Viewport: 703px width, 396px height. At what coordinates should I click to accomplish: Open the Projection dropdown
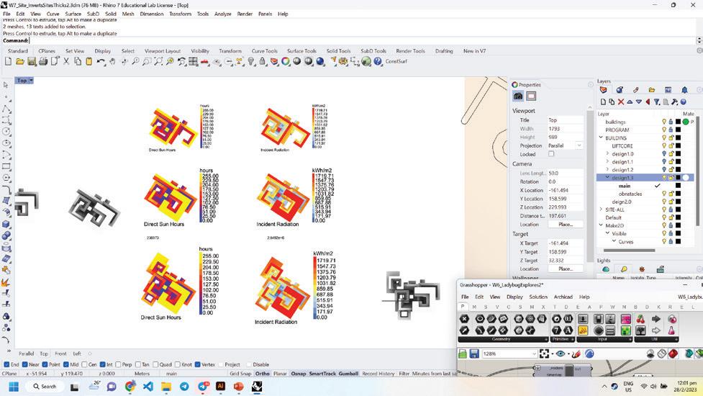tap(579, 145)
